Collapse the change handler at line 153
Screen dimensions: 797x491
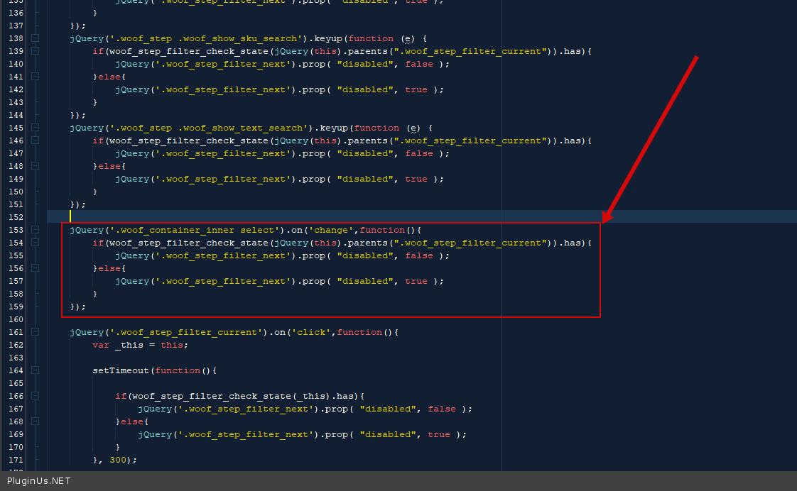click(35, 230)
